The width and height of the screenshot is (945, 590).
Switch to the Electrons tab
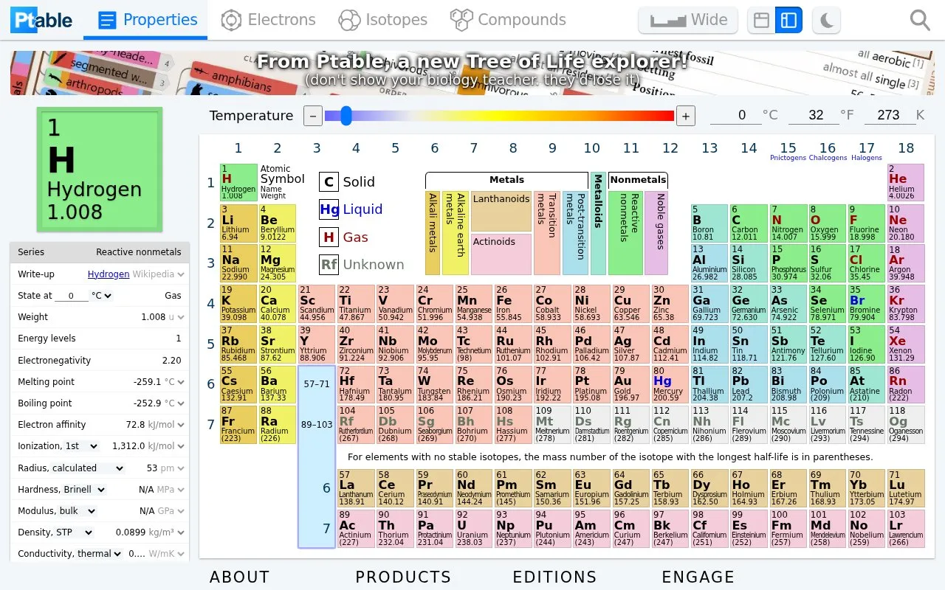[x=269, y=20]
